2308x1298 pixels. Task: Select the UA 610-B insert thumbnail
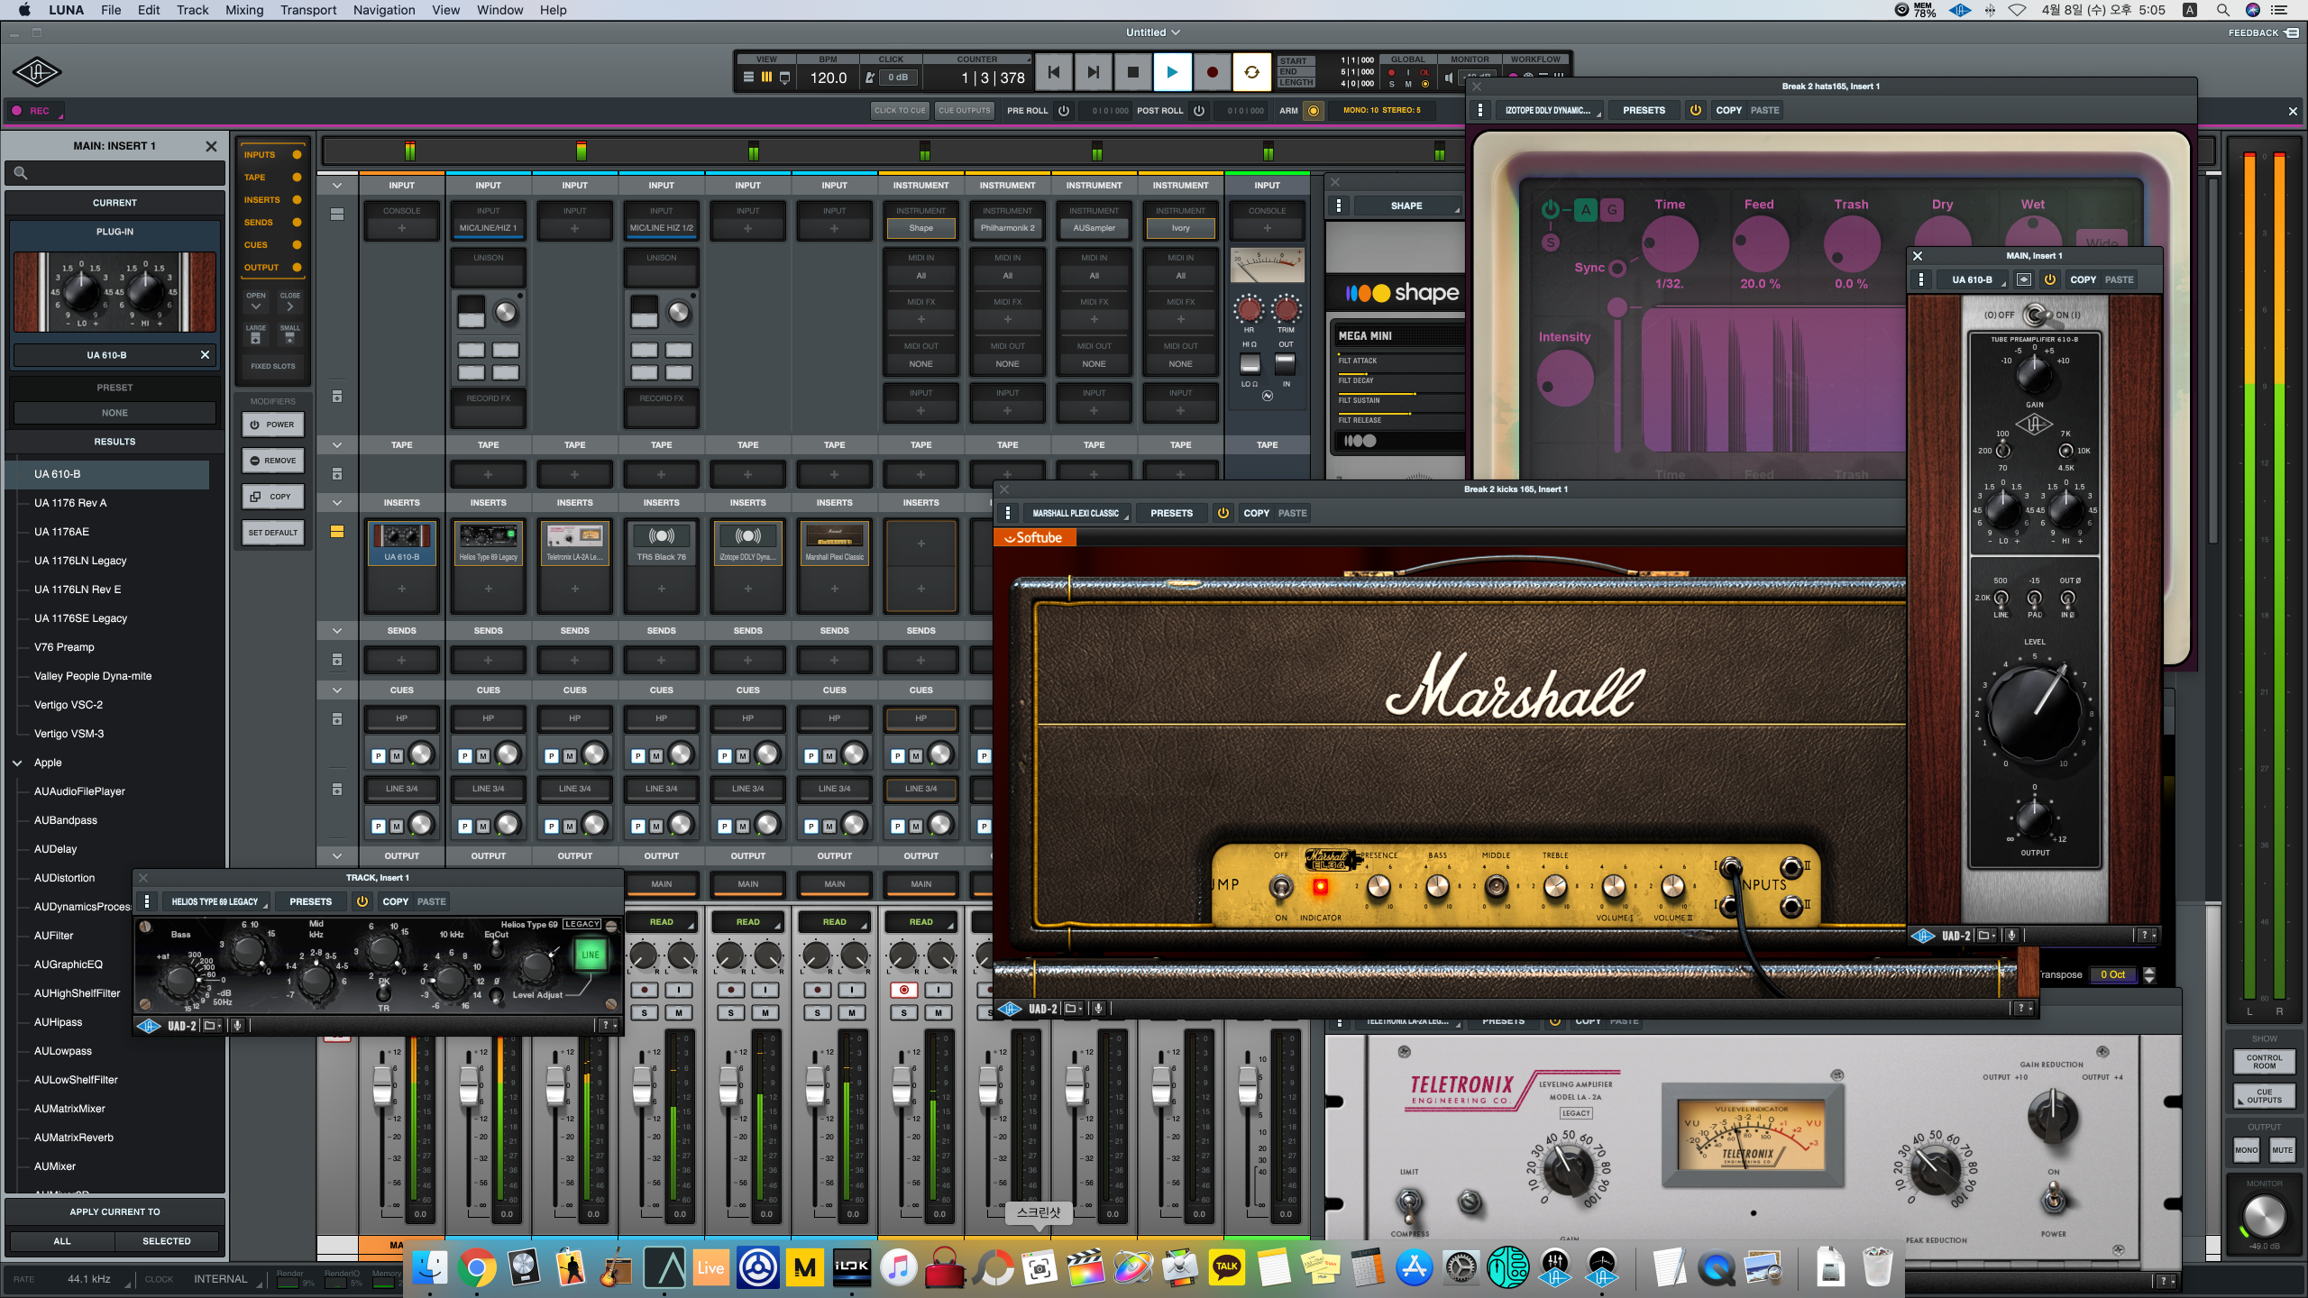[x=401, y=543]
